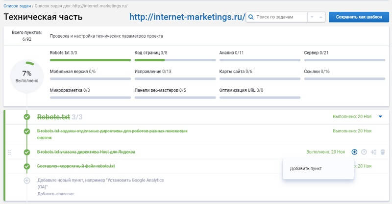Uncheck the Robots.txt section checkmark
Viewport: 392px width, 204px height.
27,117
